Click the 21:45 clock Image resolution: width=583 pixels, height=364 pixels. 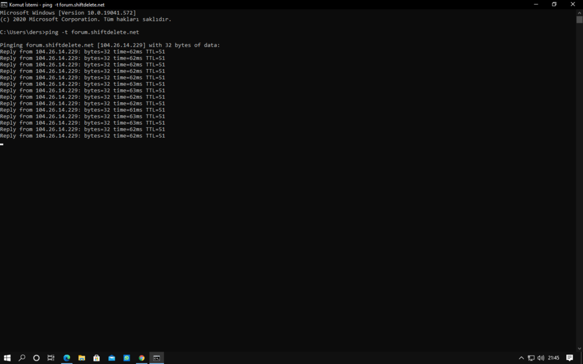[x=553, y=358]
